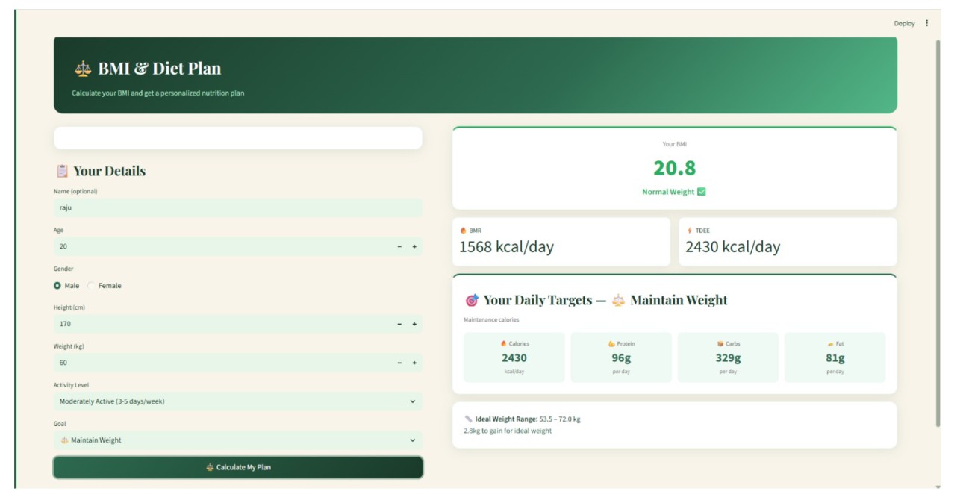This screenshot has width=960, height=500.
Task: Click the lightning icon next to TDEE
Action: [x=689, y=231]
